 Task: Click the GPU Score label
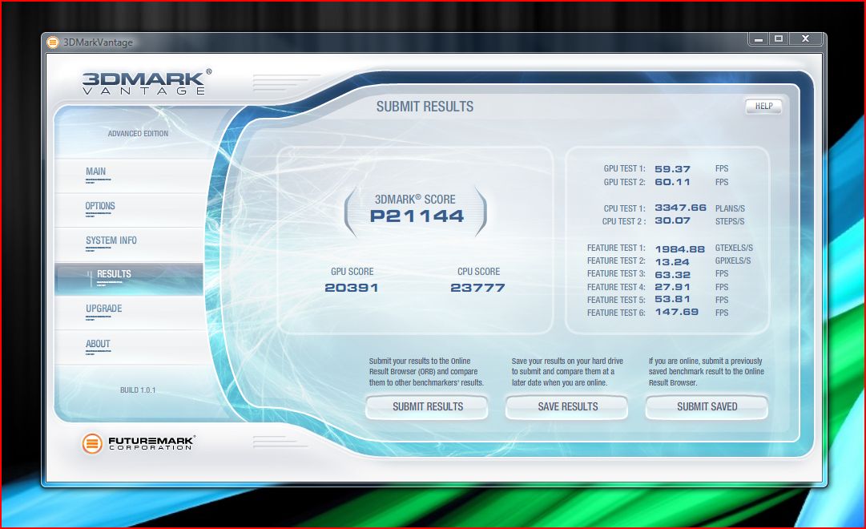(x=352, y=272)
